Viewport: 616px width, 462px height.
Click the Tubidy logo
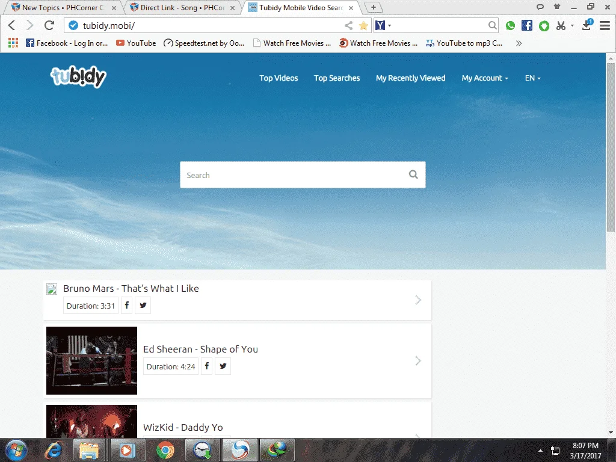click(79, 76)
